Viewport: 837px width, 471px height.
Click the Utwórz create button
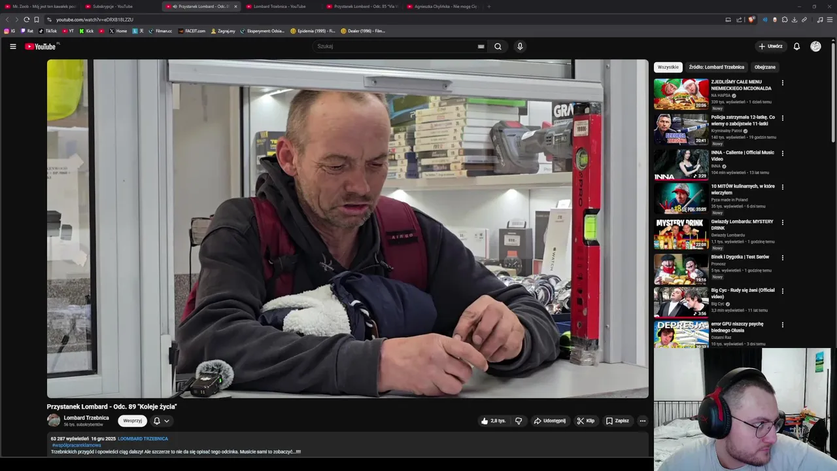pyautogui.click(x=771, y=46)
